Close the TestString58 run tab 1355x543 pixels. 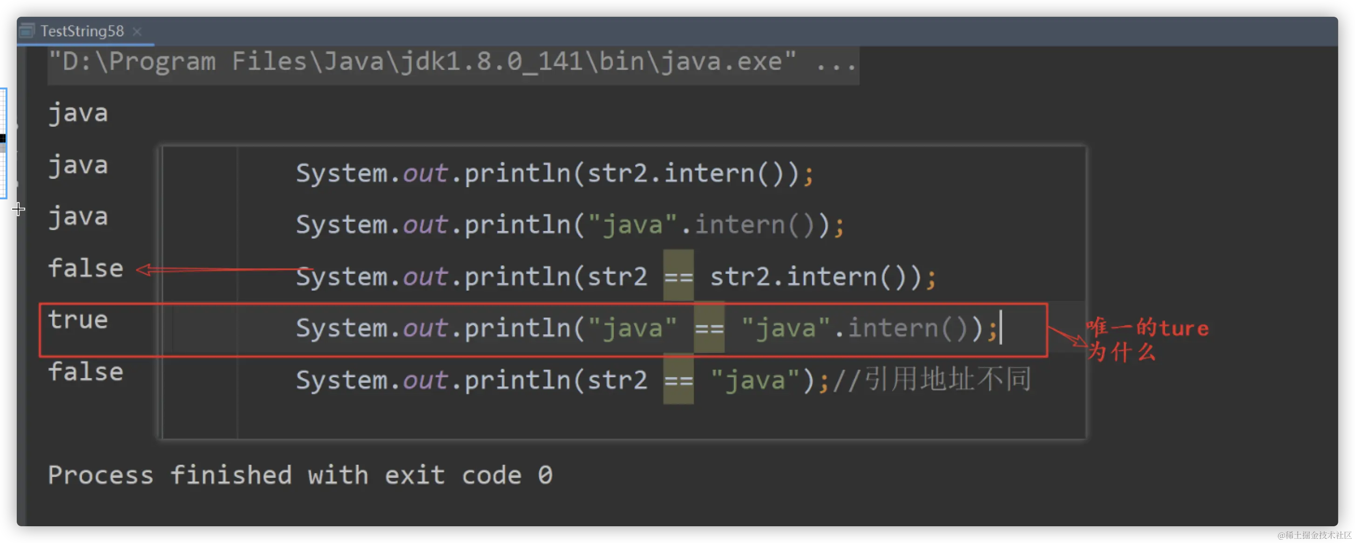137,32
